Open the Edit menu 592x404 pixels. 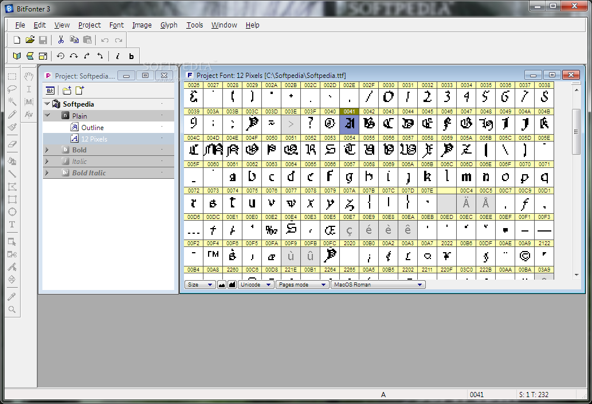pos(40,25)
